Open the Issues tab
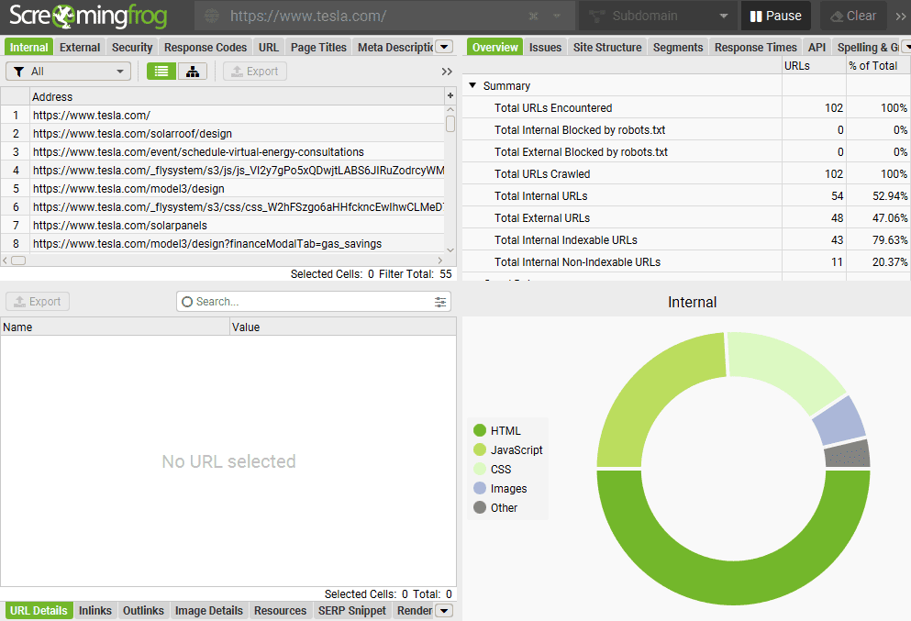Image resolution: width=911 pixels, height=621 pixels. pos(545,47)
